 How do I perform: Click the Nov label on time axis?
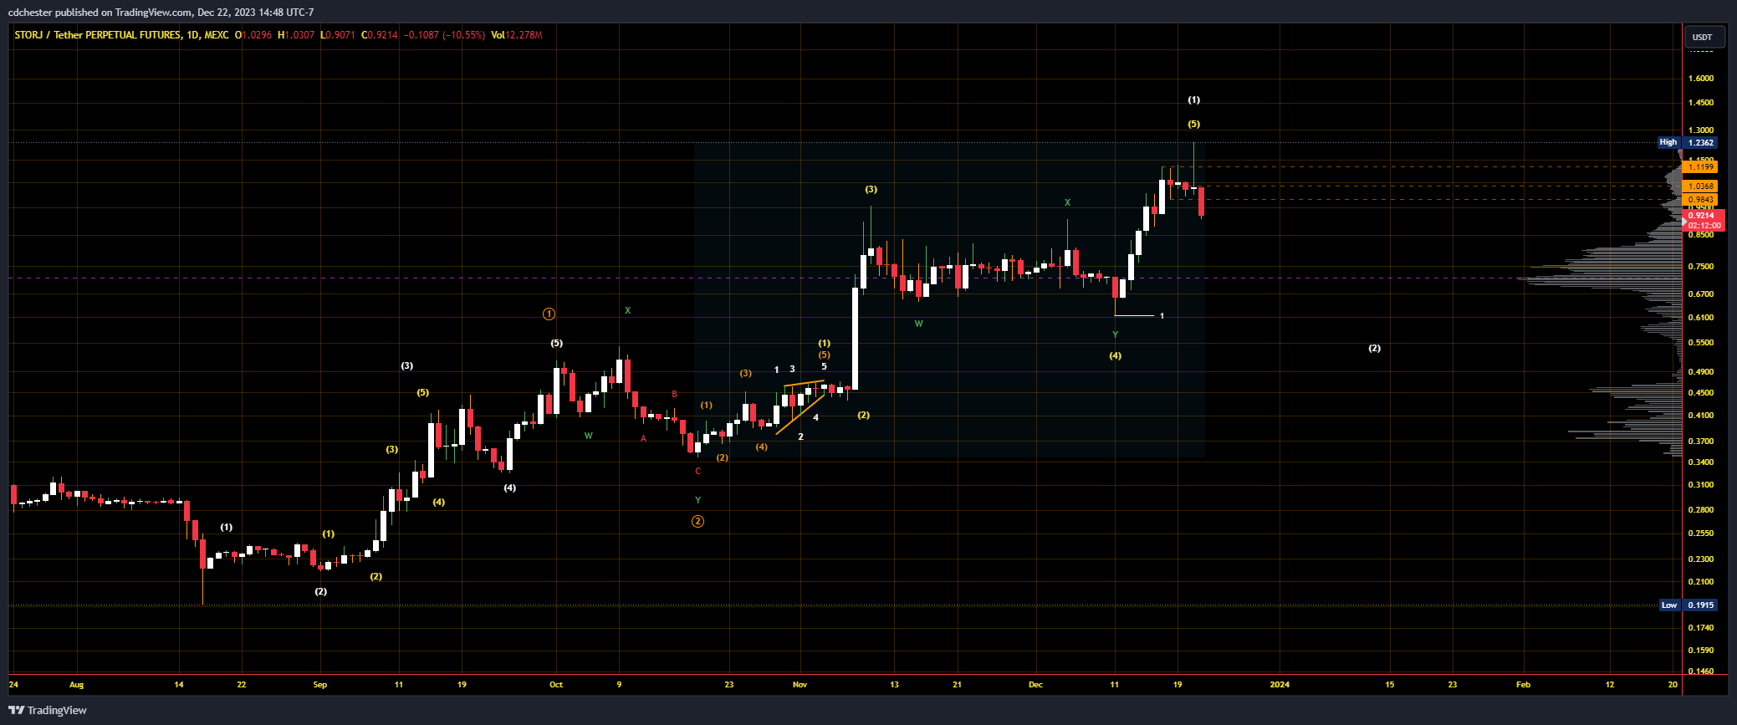point(800,685)
